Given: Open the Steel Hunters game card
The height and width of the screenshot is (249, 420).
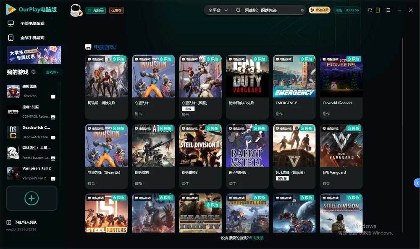Looking at the screenshot, I should click(x=106, y=213).
